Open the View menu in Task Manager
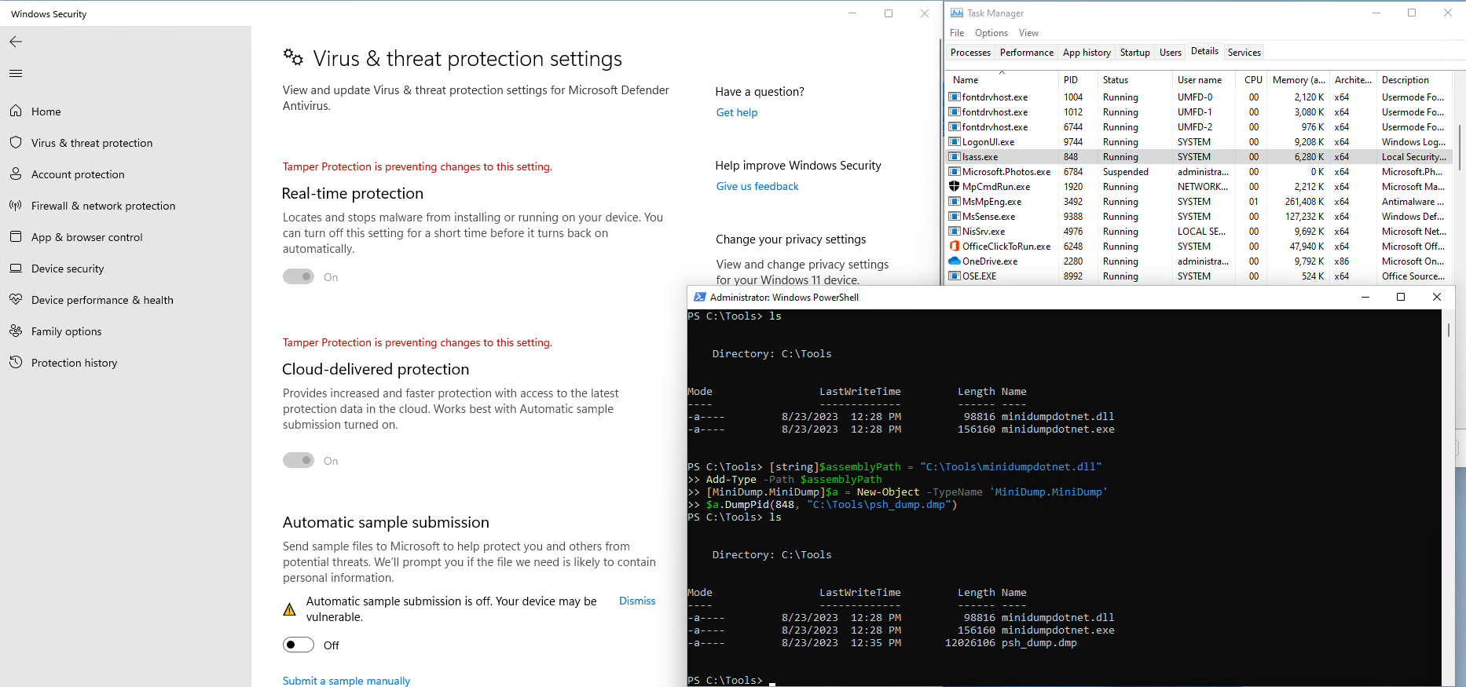 click(1028, 33)
